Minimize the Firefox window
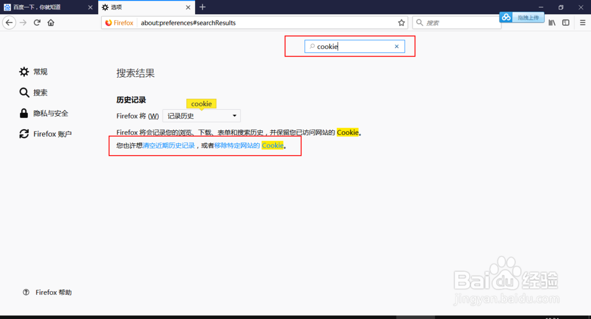 tap(541, 7)
